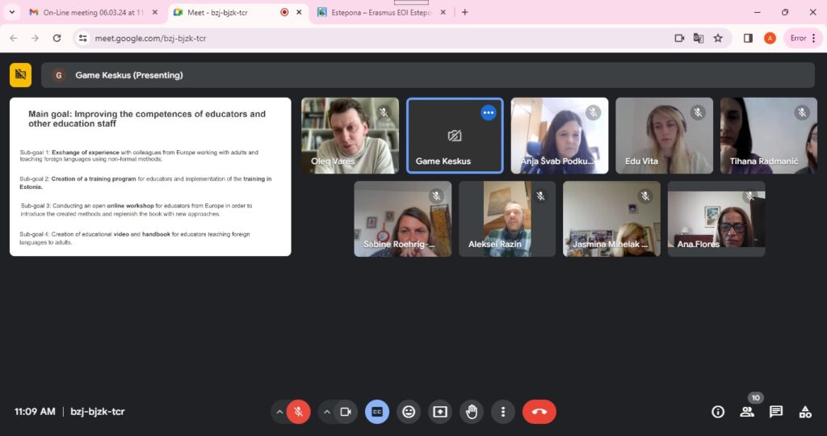Open the three-dot more options menu
Viewport: 827px width, 436px height.
point(503,412)
